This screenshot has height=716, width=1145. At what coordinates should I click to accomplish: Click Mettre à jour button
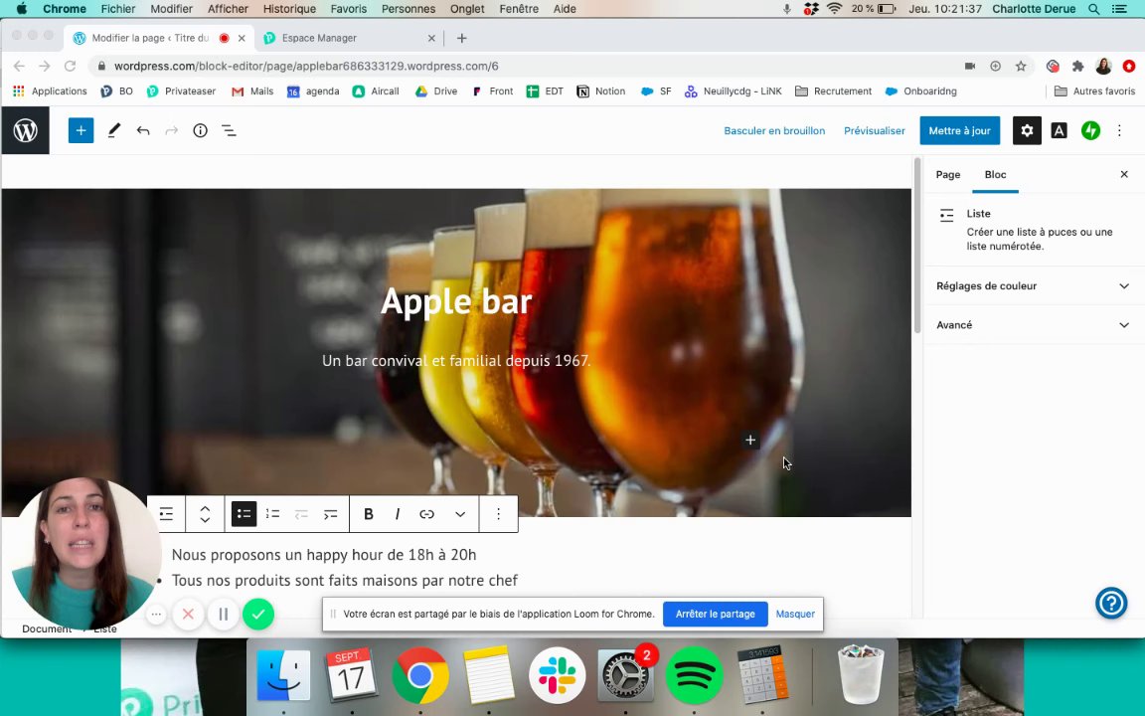point(959,131)
